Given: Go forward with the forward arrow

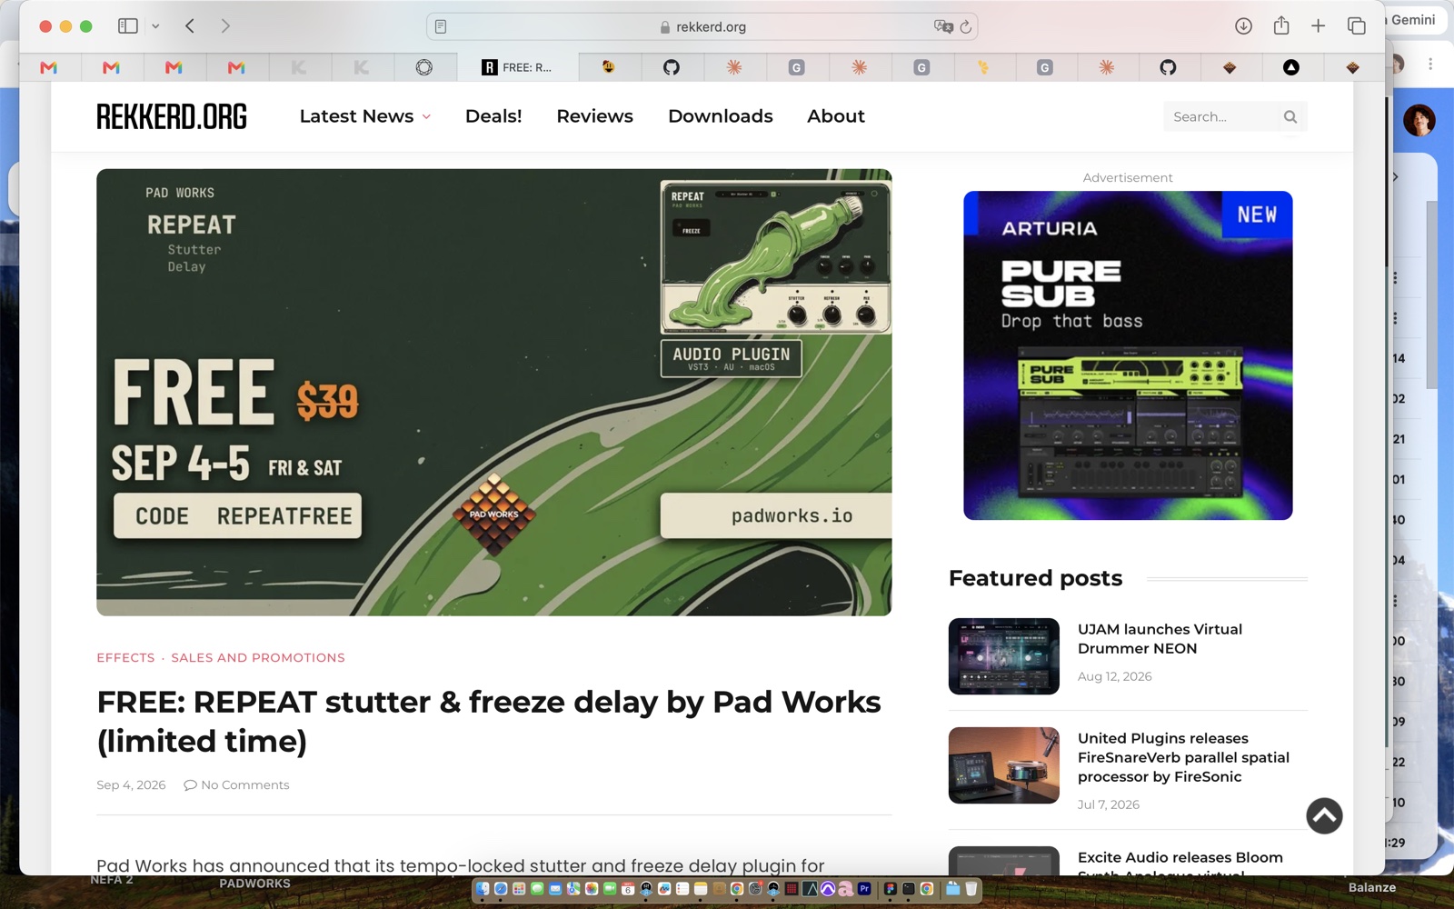Looking at the screenshot, I should coord(225,26).
